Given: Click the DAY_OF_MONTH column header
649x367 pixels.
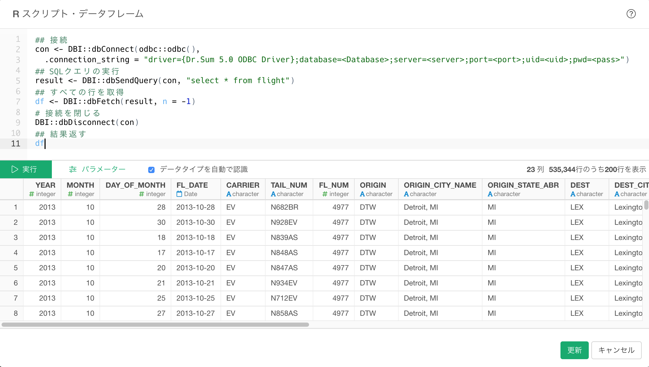Looking at the screenshot, I should [x=135, y=189].
